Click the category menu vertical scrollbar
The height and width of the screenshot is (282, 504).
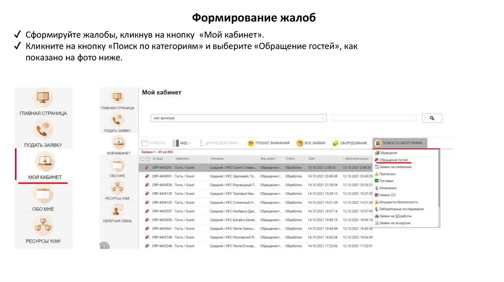click(x=439, y=178)
